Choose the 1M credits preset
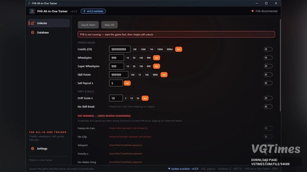The width and height of the screenshot is (307, 172). tap(151, 49)
